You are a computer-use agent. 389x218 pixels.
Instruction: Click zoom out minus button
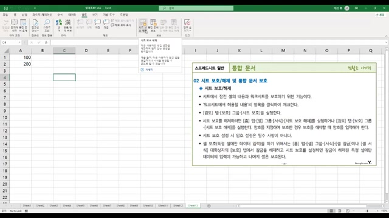point(354,211)
